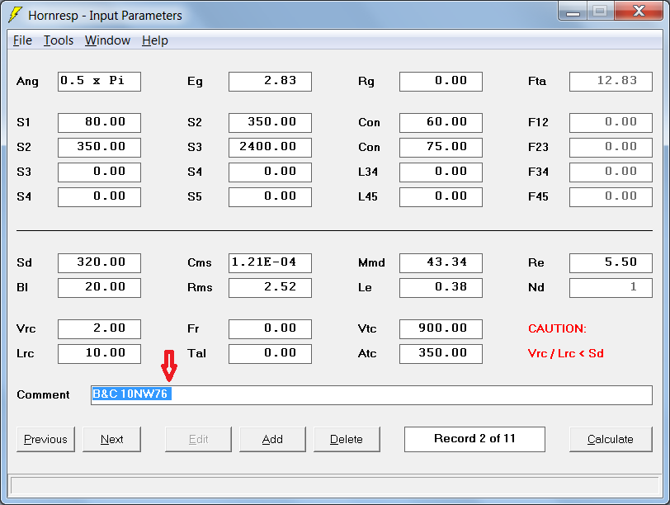
Task: Click the L45 input field
Action: [441, 197]
